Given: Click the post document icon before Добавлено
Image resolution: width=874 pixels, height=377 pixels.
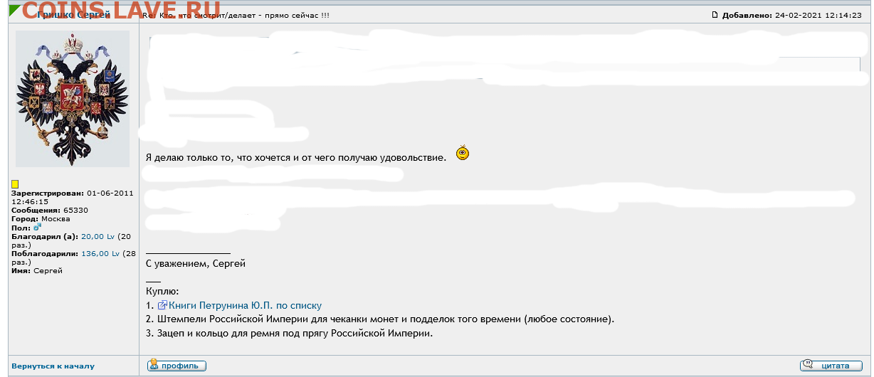Looking at the screenshot, I should pyautogui.click(x=715, y=15).
